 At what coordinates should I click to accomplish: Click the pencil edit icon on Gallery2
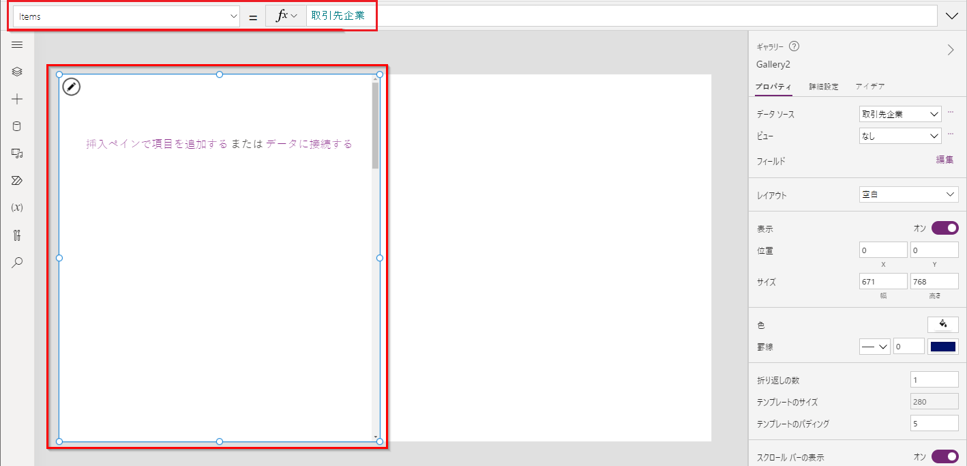[x=71, y=87]
